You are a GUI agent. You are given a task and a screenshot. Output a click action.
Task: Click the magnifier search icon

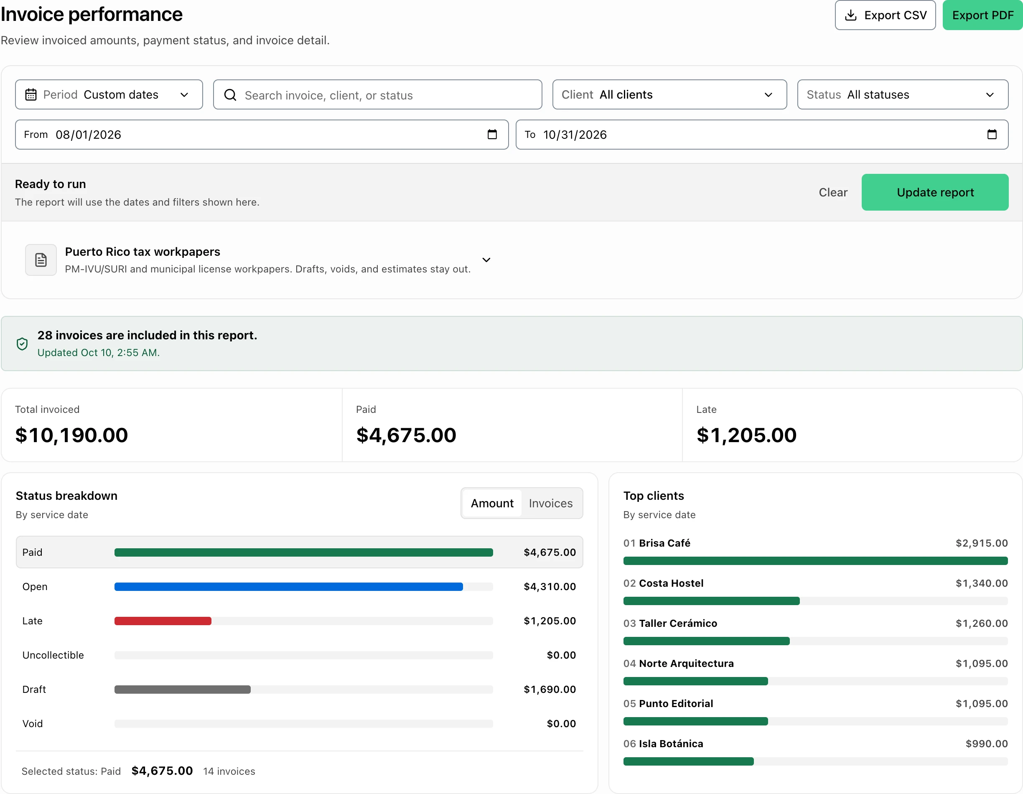230,95
